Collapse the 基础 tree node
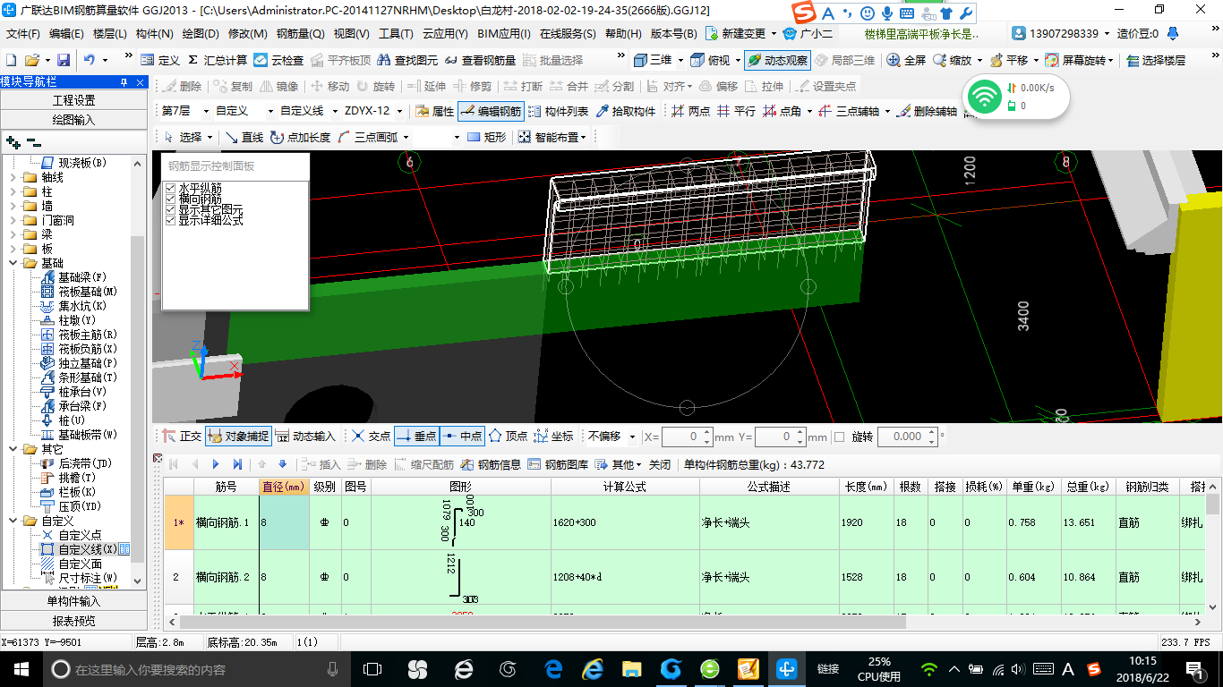The width and height of the screenshot is (1223, 687). pyautogui.click(x=13, y=263)
